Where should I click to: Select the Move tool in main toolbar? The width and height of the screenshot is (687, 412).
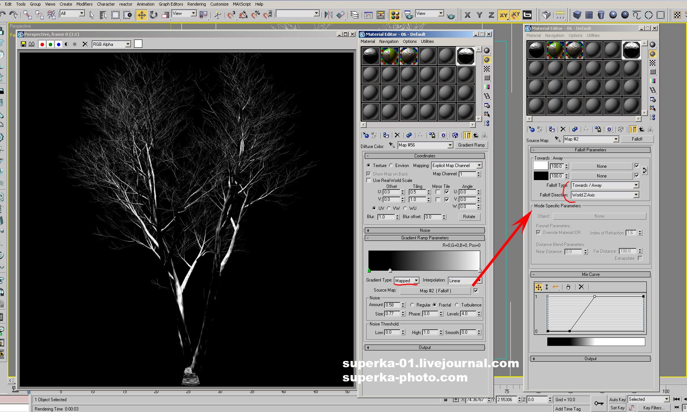[x=142, y=15]
